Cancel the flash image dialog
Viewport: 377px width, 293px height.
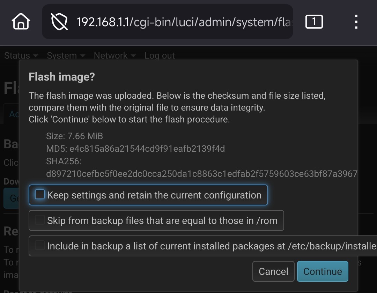pyautogui.click(x=273, y=271)
